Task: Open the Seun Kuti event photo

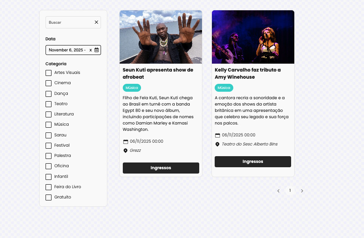Action: click(161, 37)
